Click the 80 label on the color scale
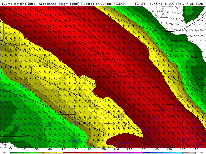The image size is (206, 154). (x=76, y=149)
